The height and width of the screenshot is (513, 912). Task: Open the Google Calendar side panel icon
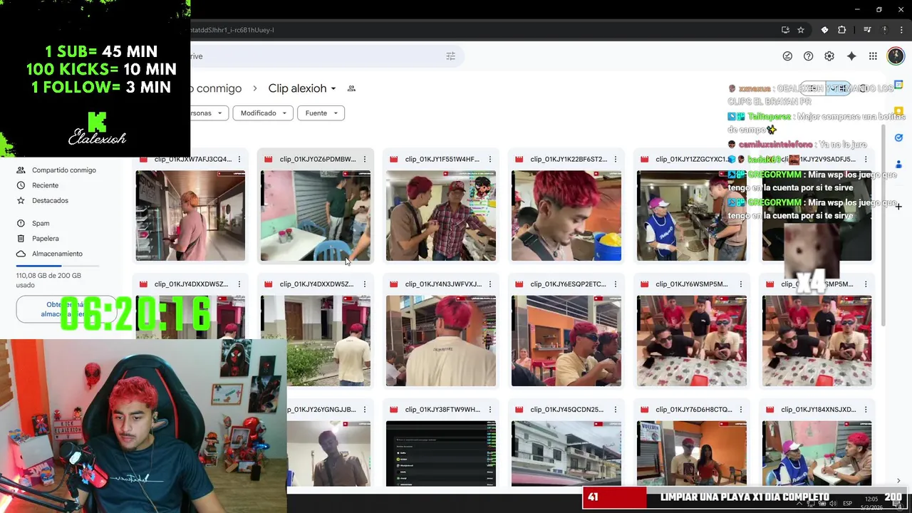(898, 84)
